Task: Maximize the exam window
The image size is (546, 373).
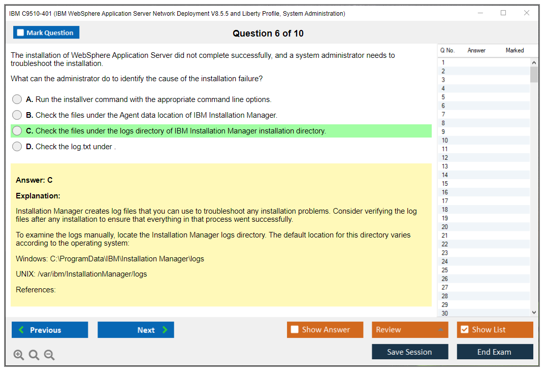Action: (503, 13)
